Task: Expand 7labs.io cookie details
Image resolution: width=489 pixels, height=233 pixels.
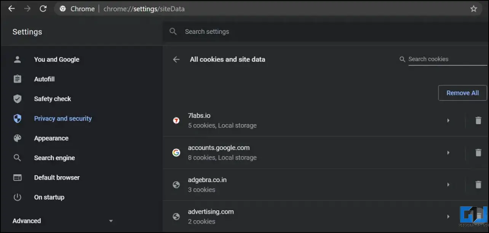Action: pos(448,121)
